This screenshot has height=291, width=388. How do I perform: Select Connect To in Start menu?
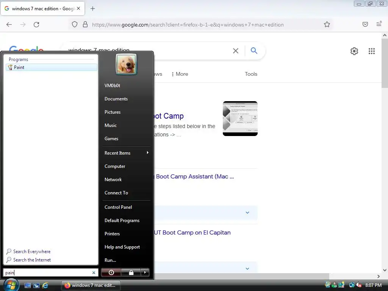116,193
